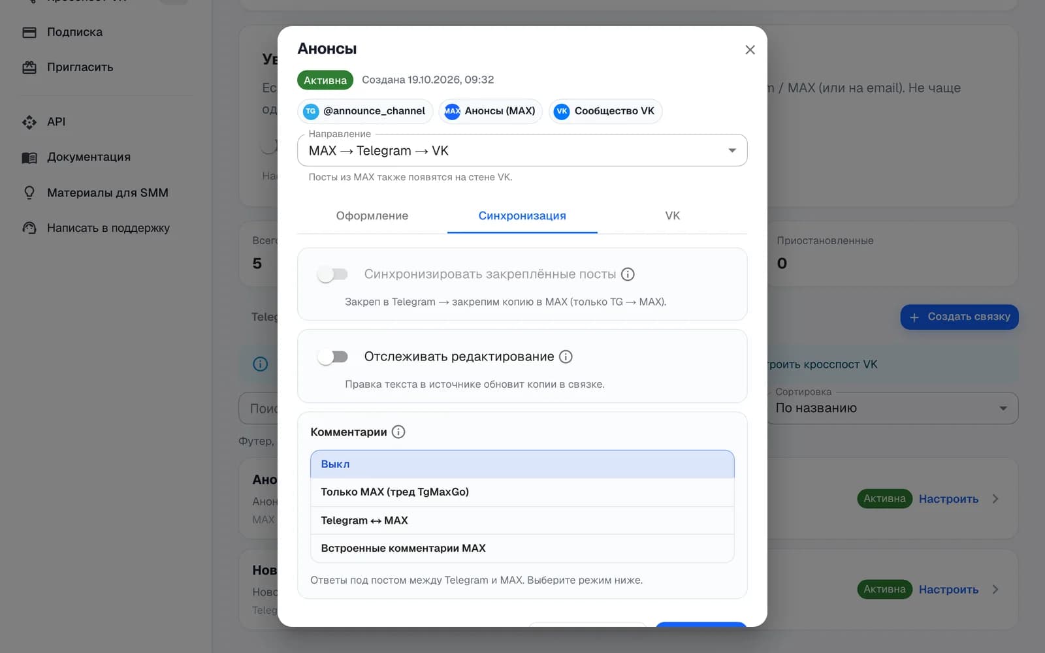Click the VK icon on Сообщество VK chip
The width and height of the screenshot is (1045, 653).
tap(562, 111)
